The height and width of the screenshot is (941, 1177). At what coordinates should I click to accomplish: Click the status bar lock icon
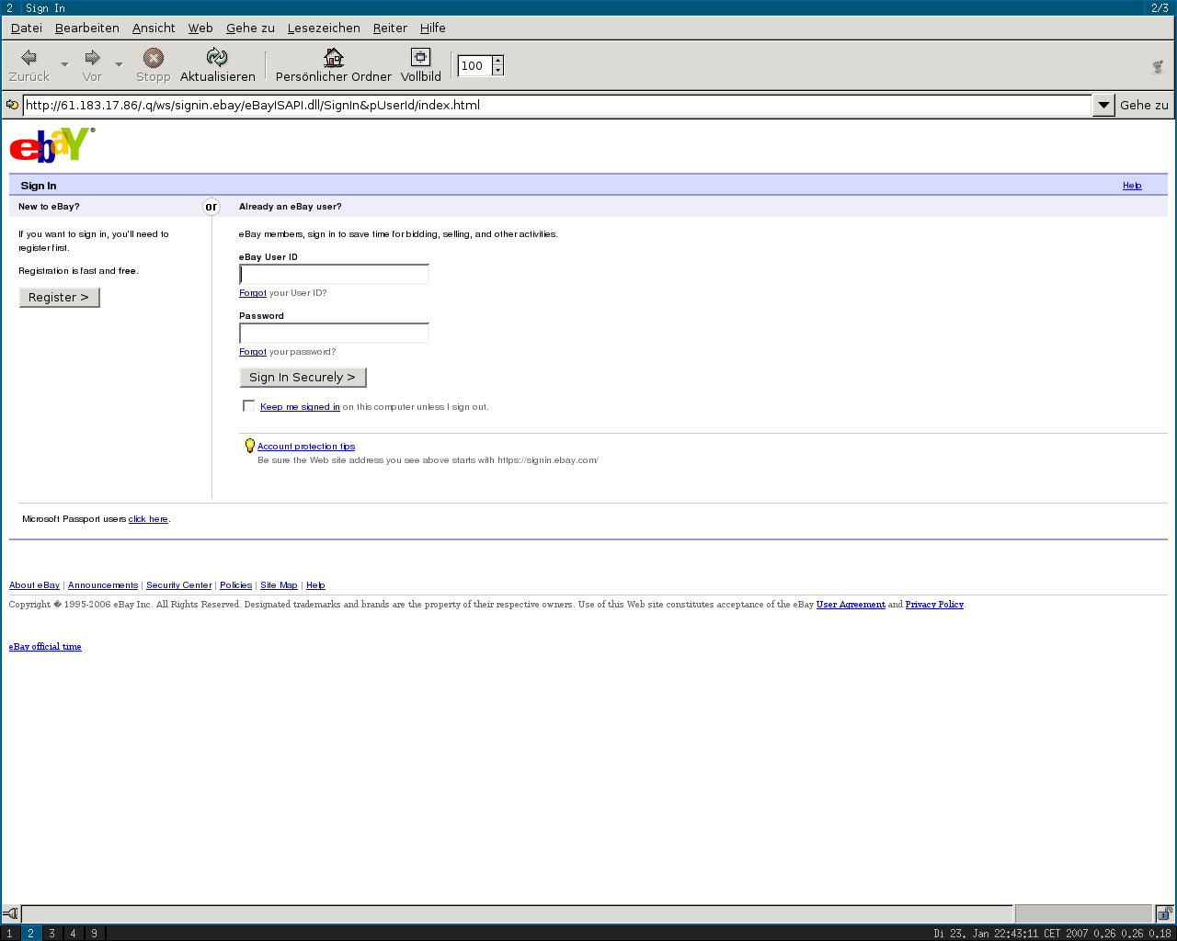coord(1164,913)
